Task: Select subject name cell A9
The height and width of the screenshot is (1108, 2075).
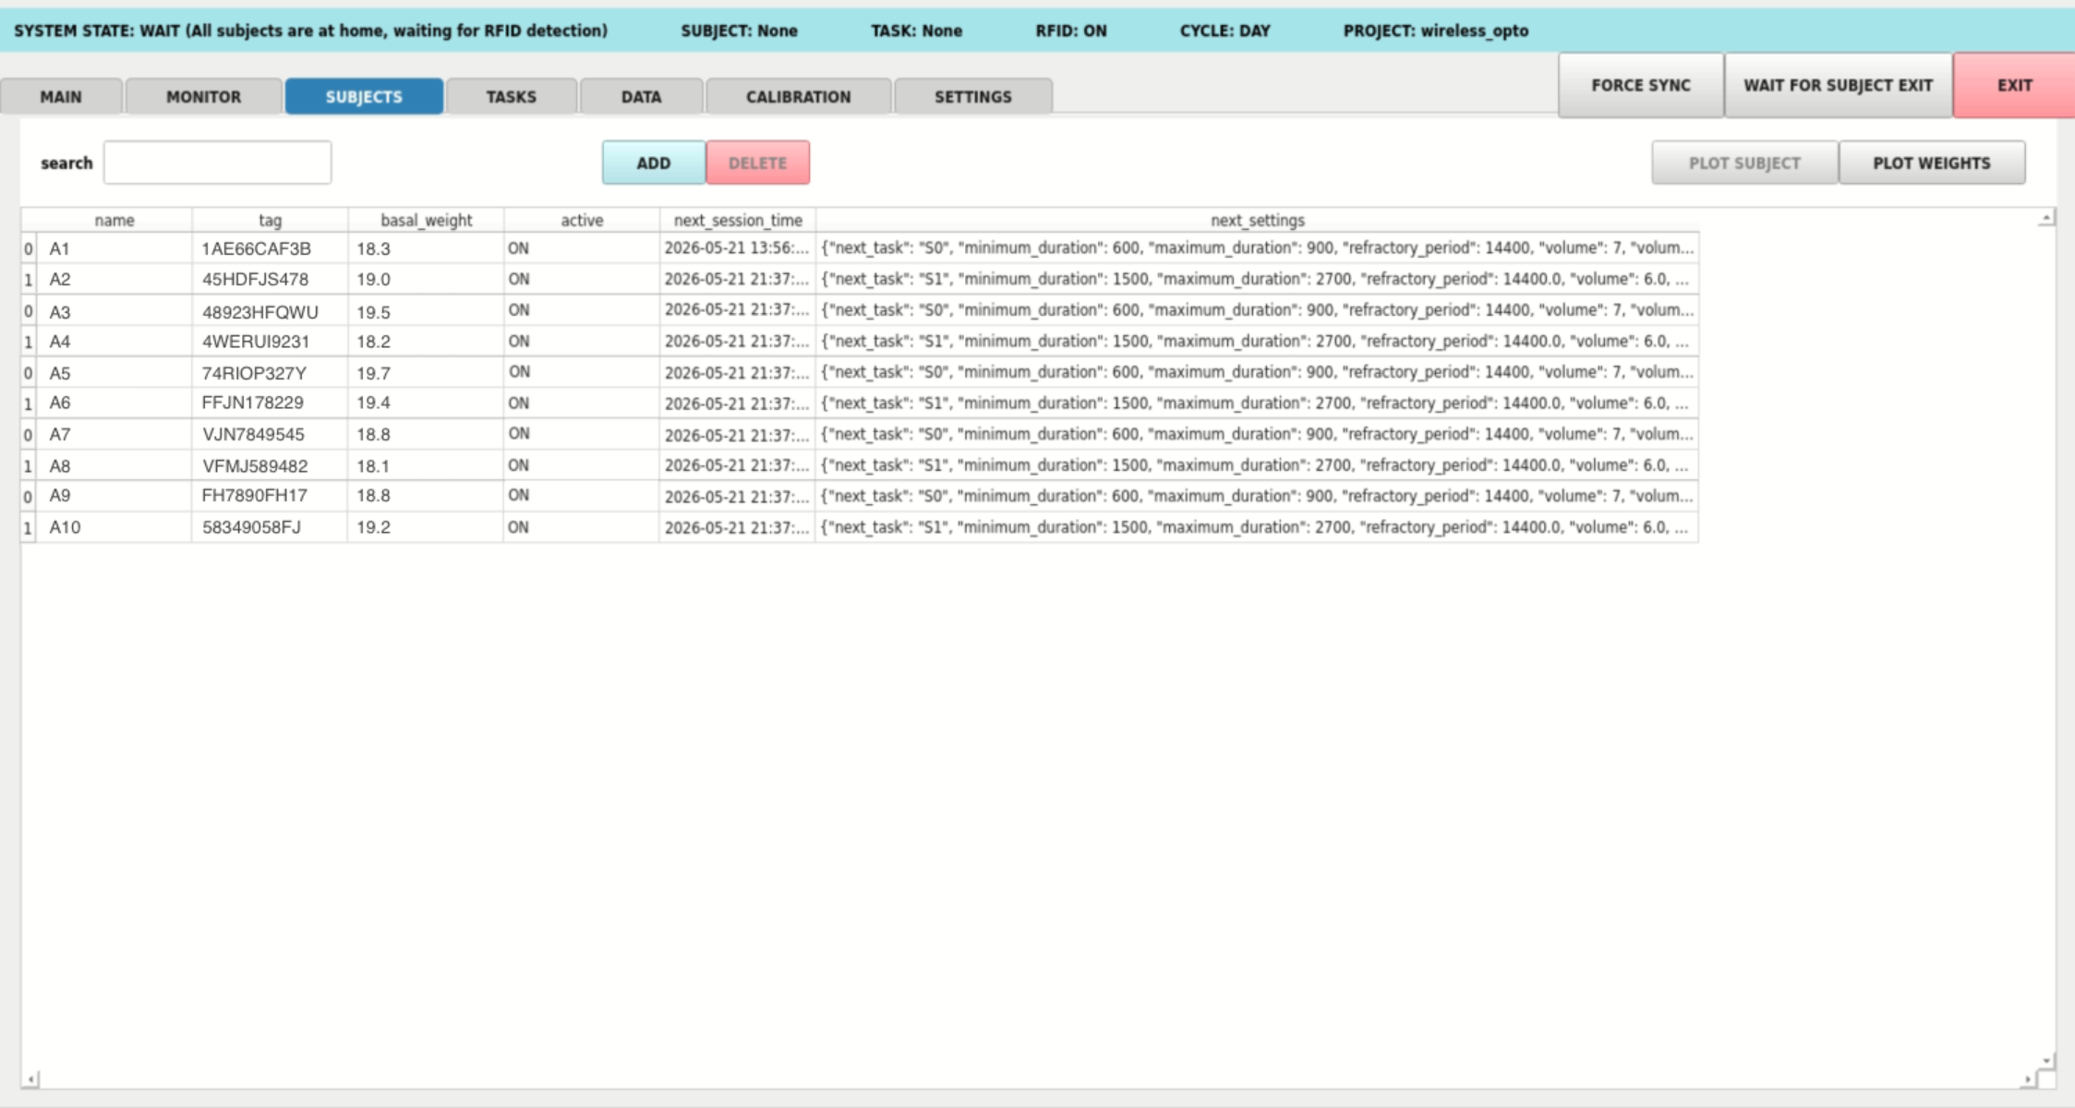Action: (114, 496)
